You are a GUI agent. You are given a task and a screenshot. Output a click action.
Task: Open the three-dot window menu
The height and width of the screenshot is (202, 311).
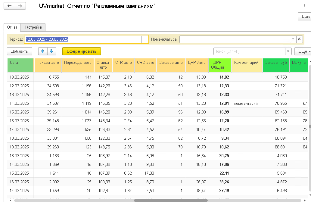click(x=305, y=6)
